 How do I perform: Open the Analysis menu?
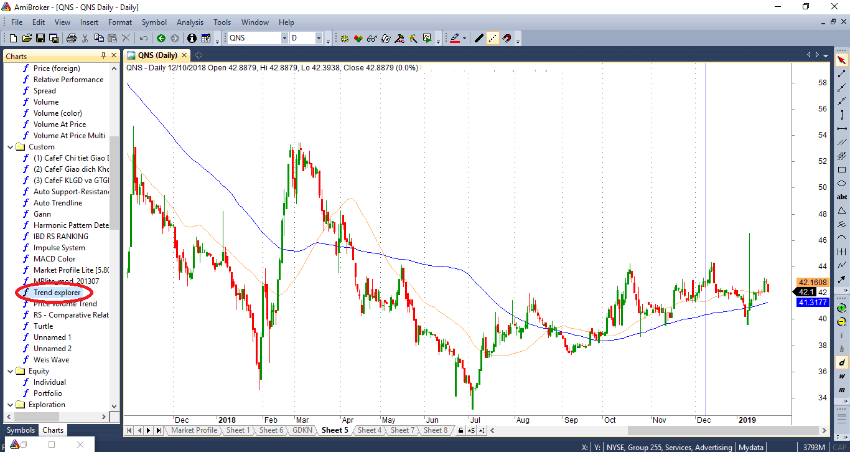(190, 22)
